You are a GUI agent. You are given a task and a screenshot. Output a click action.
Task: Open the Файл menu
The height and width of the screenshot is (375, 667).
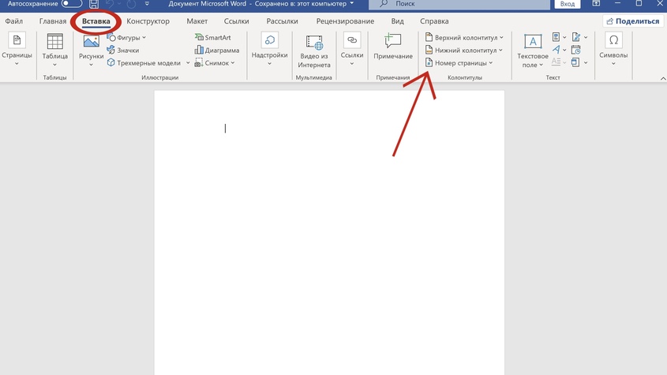point(14,21)
